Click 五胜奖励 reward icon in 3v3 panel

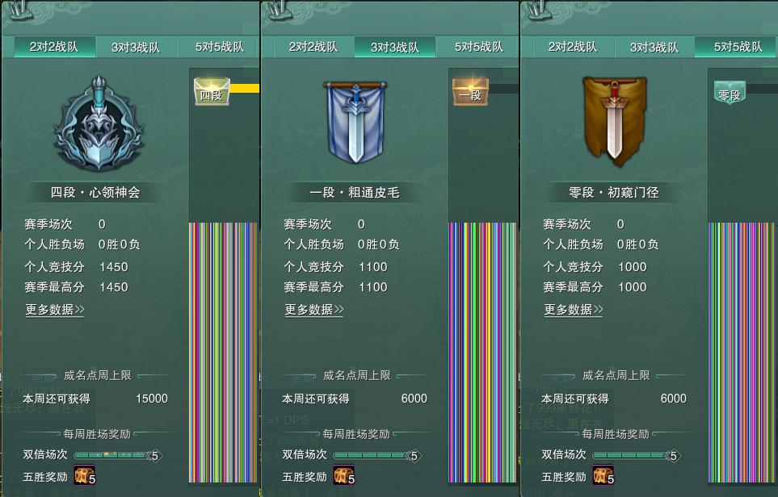(x=344, y=475)
